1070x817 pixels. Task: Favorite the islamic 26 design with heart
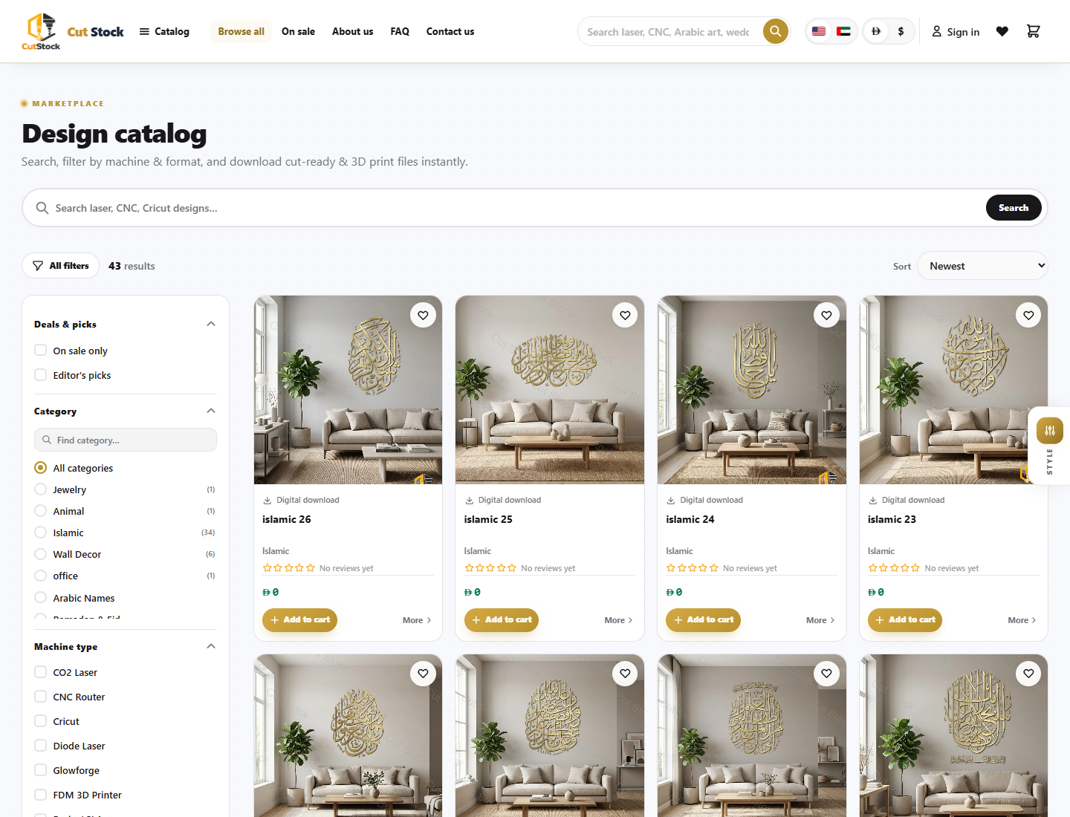(423, 315)
